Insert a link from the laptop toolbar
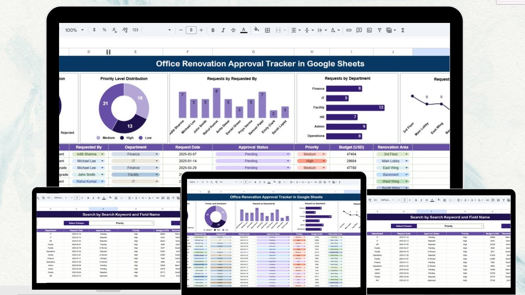525x295 pixels. point(349,30)
